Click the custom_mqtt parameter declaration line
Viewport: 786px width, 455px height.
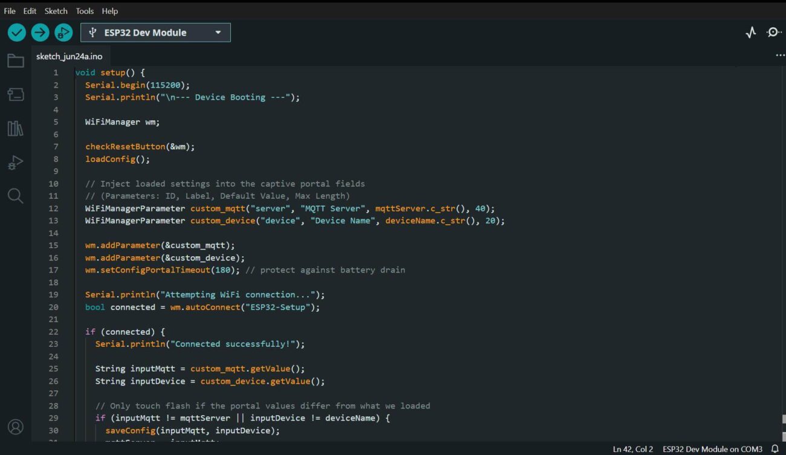click(290, 208)
